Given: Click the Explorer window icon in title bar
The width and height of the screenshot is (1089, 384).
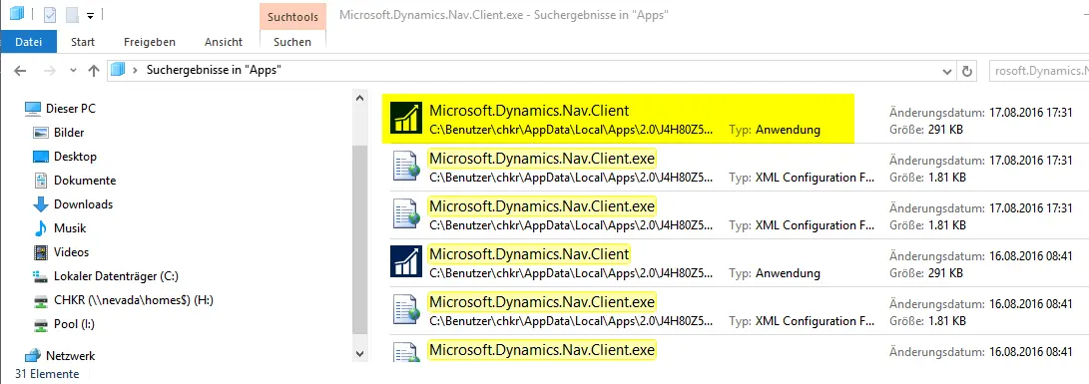Looking at the screenshot, I should [17, 14].
